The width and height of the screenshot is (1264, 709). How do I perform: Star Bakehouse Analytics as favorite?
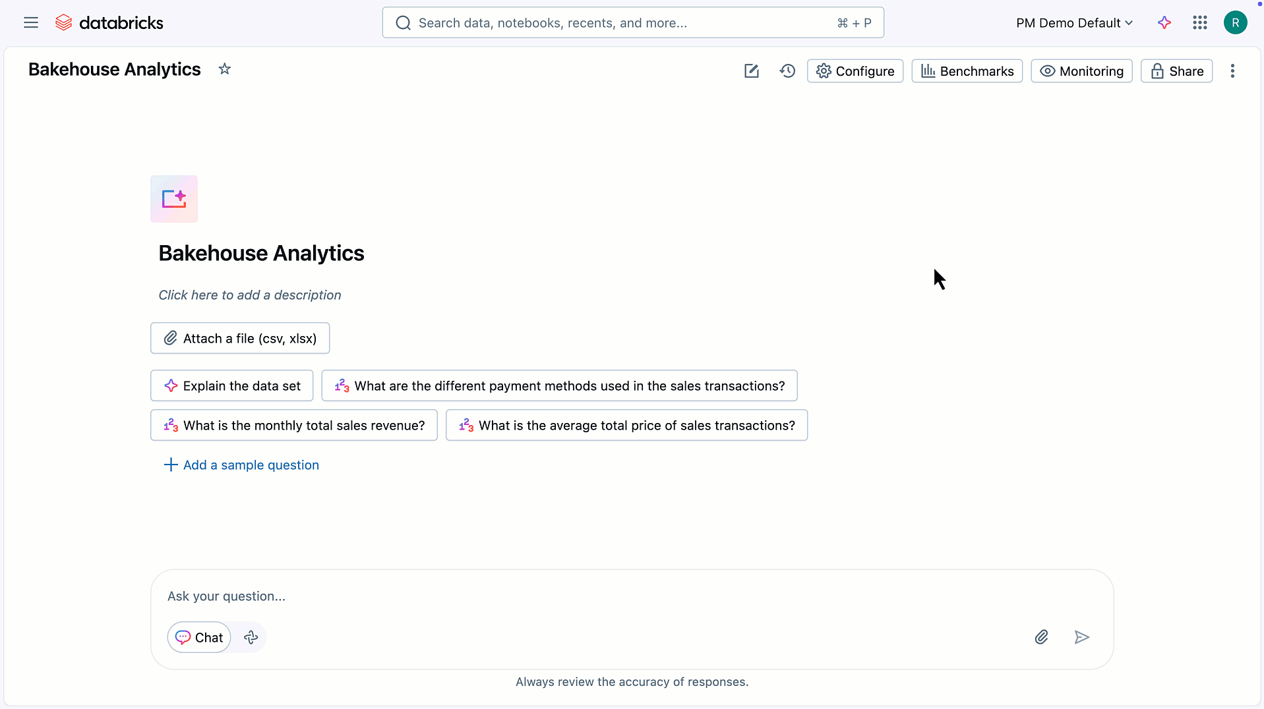tap(225, 69)
